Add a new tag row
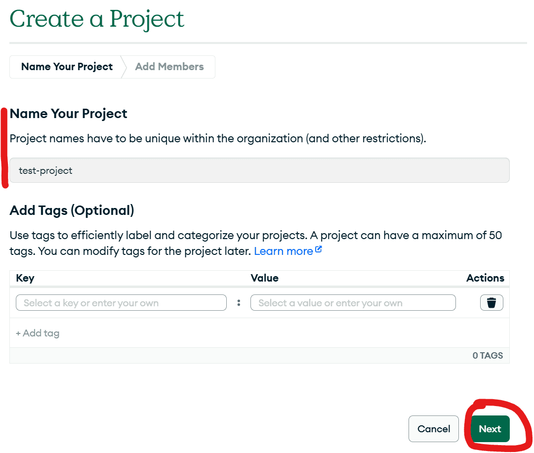This screenshot has width=534, height=453. coord(38,333)
